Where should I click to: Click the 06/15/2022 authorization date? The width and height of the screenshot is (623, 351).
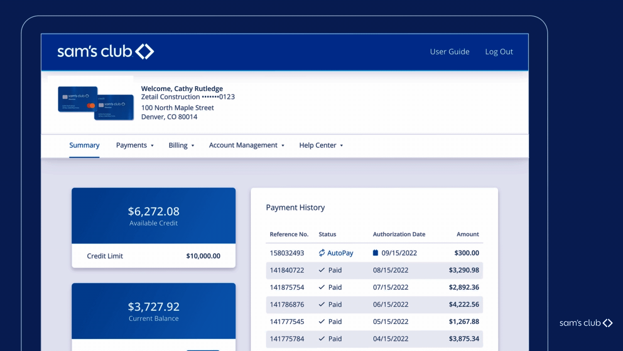click(x=390, y=304)
